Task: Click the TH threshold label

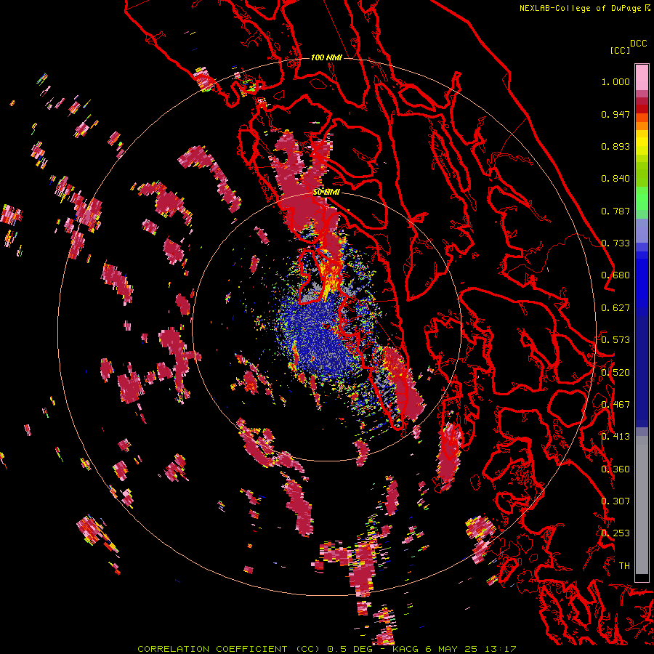Action: (x=624, y=565)
